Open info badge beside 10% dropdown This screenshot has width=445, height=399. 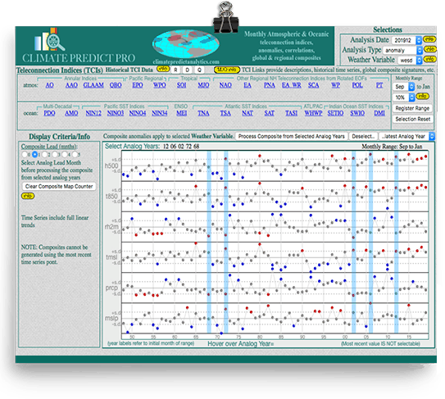[x=422, y=97]
